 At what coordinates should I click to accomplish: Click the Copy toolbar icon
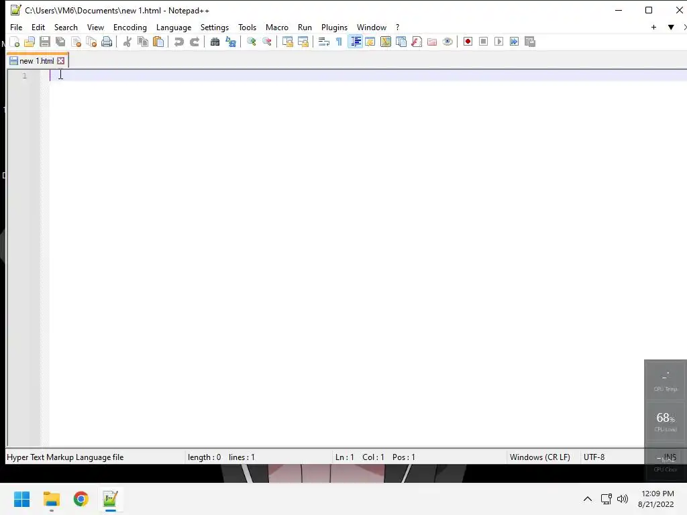click(143, 42)
